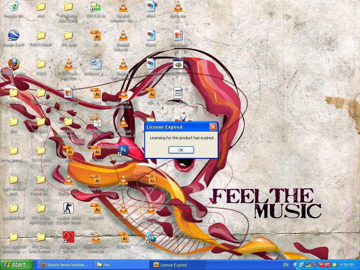This screenshot has height=270, width=360.
Task: Select the logo_vektorinis EPS file icon
Action: tap(96, 122)
